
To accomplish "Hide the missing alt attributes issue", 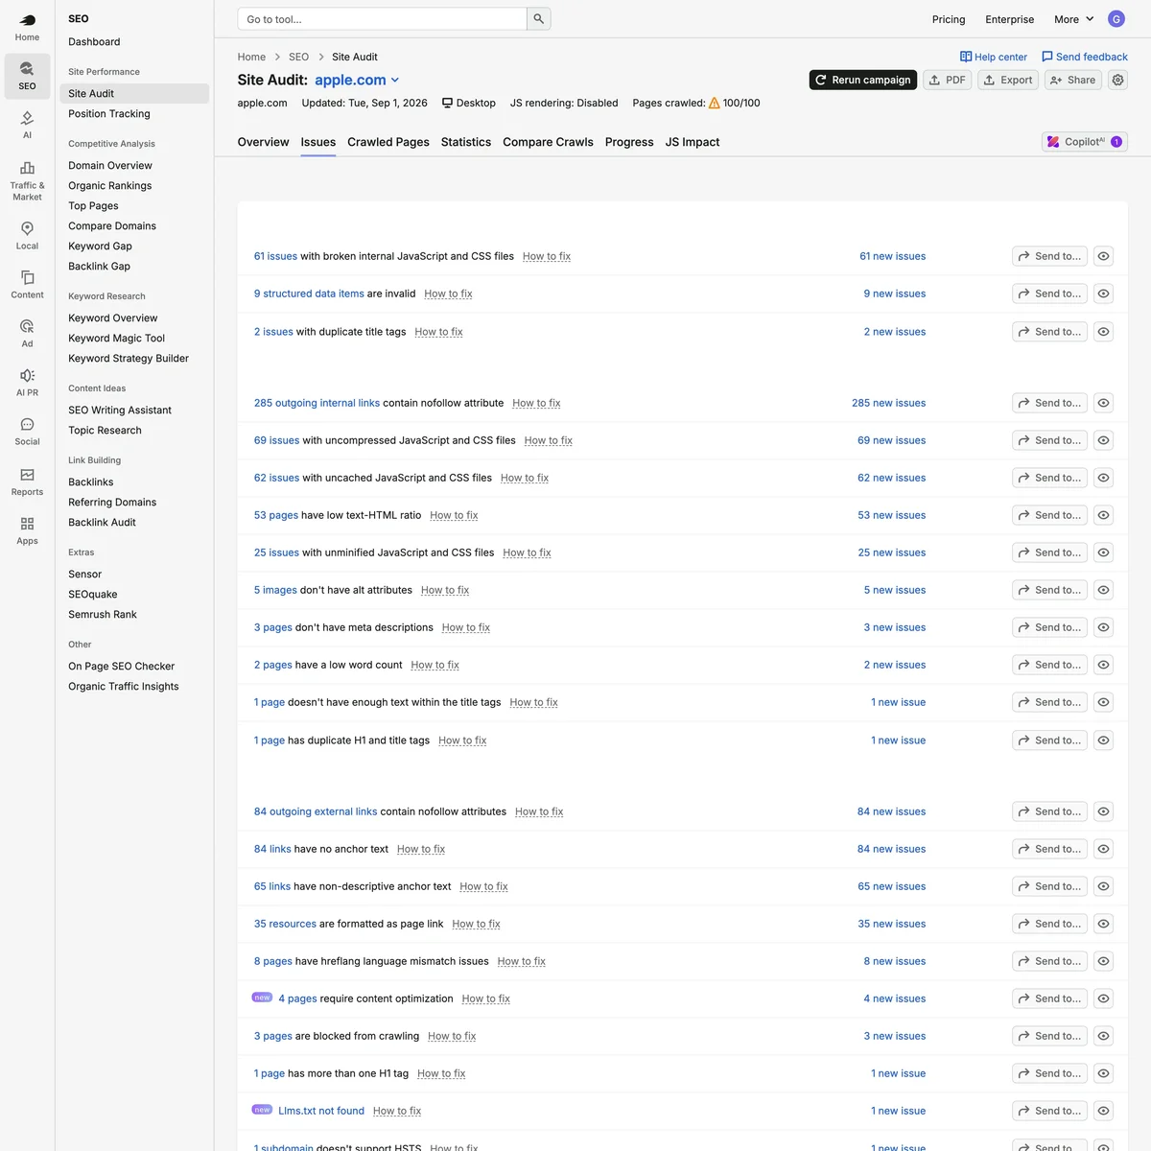I will pyautogui.click(x=1104, y=590).
